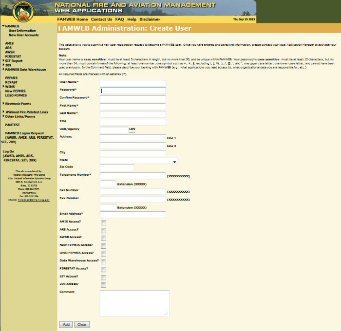
Task: Collapse the FAMWEB sidebar section
Action: tap(3, 26)
